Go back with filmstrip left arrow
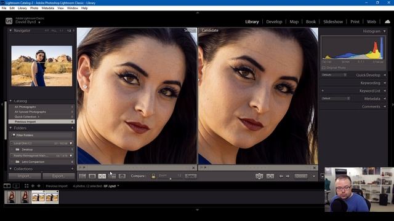Image resolution: width=394 pixels, height=221 pixels. 33,186
